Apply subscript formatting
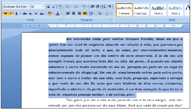The height and width of the screenshot is (110, 191). coord(31,14)
